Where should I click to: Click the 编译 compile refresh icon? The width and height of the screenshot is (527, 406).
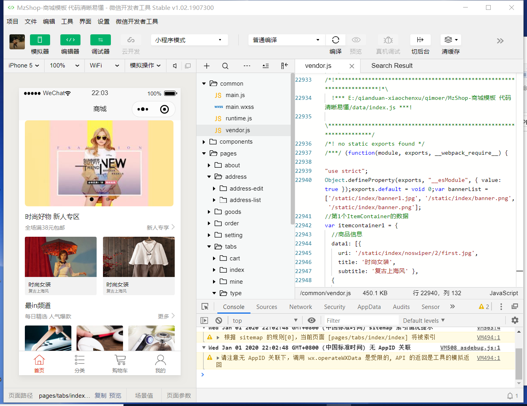[336, 40]
